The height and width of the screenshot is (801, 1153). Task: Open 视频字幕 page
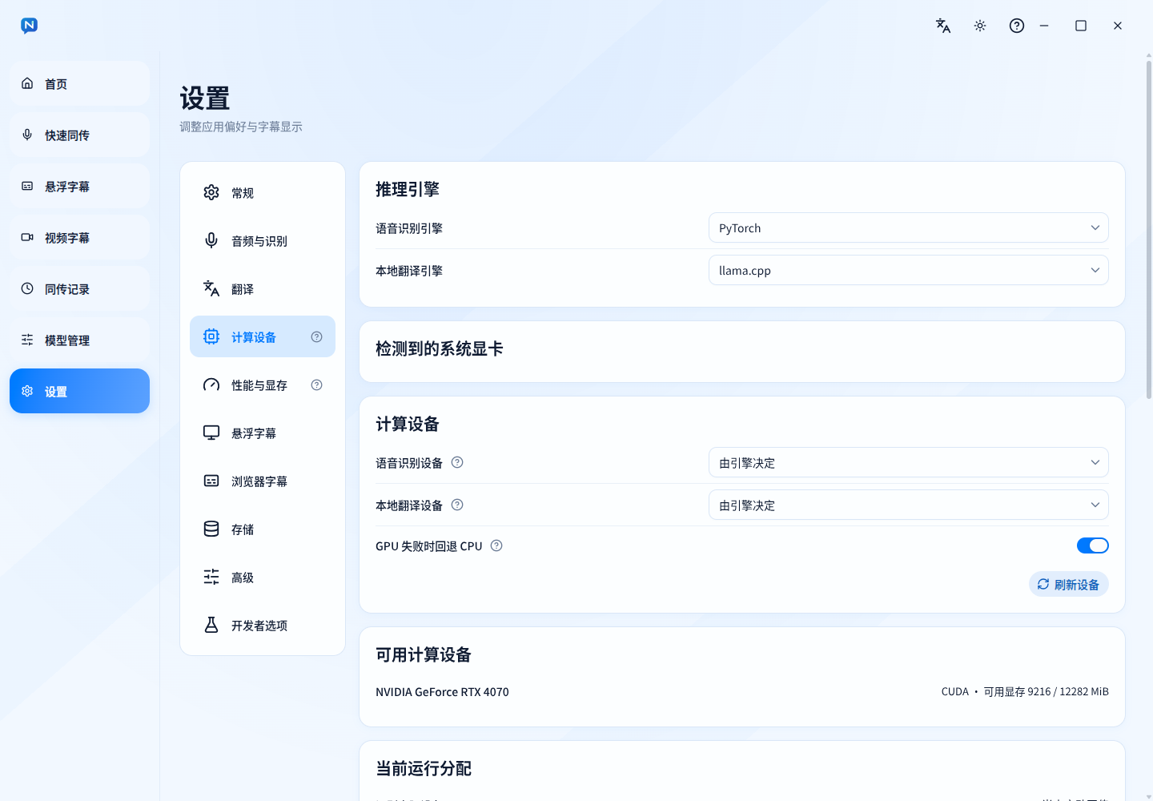[79, 237]
